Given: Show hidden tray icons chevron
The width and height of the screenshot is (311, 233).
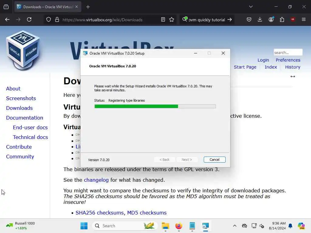Looking at the screenshot, I should coord(235,226).
